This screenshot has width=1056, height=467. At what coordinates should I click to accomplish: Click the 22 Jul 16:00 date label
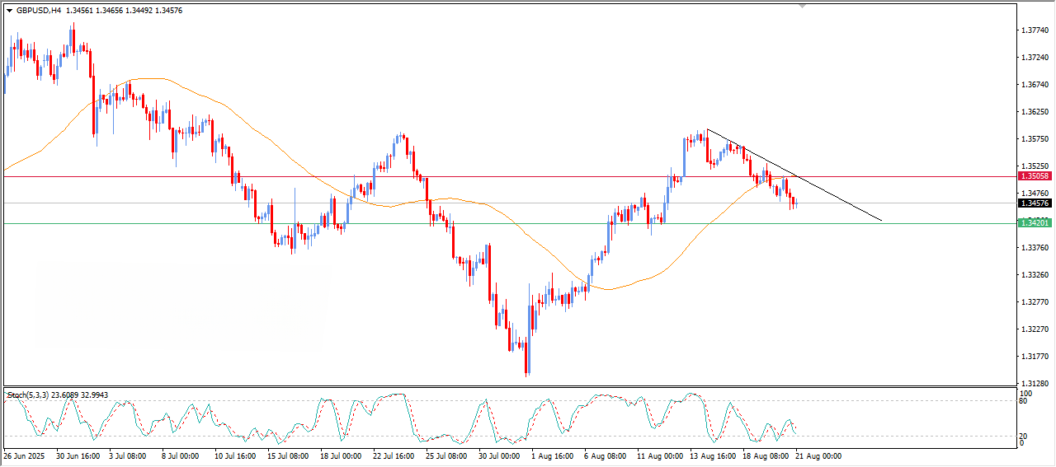pos(394,455)
